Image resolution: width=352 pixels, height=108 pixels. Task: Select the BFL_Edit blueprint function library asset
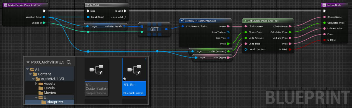pyautogui.click(x=134, y=77)
